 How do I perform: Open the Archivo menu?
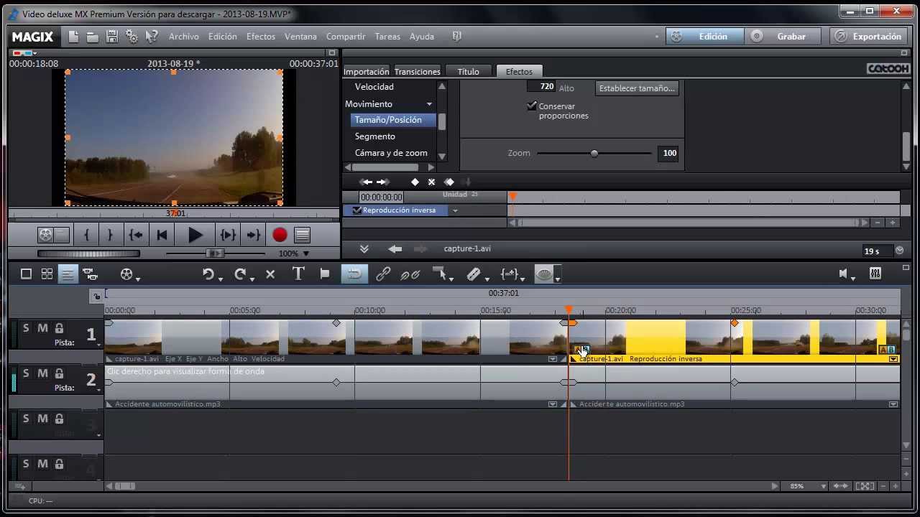coord(183,36)
